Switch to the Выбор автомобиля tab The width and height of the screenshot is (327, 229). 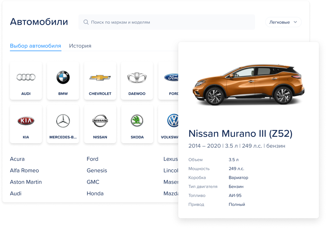pos(35,46)
